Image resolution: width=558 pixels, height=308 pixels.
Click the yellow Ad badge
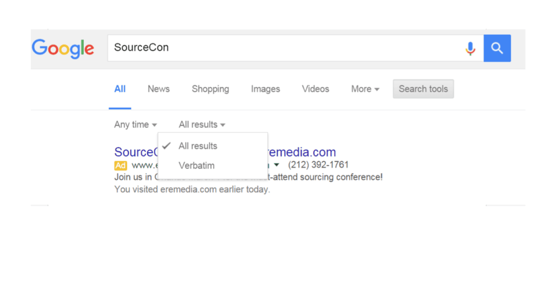pos(120,165)
